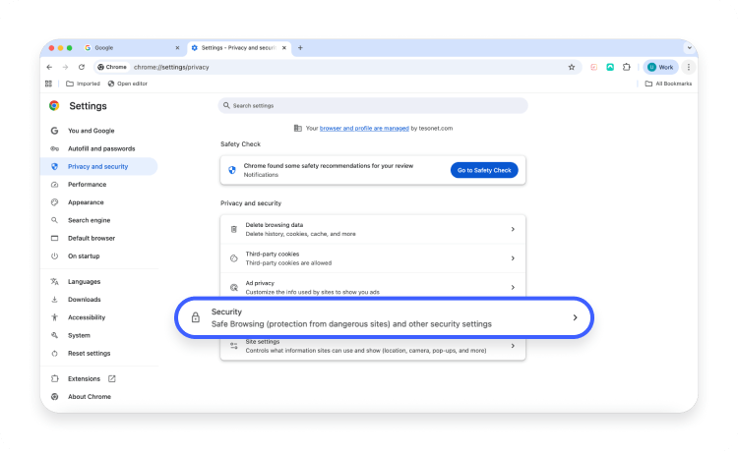Expand the Security row chevron

[x=576, y=317]
